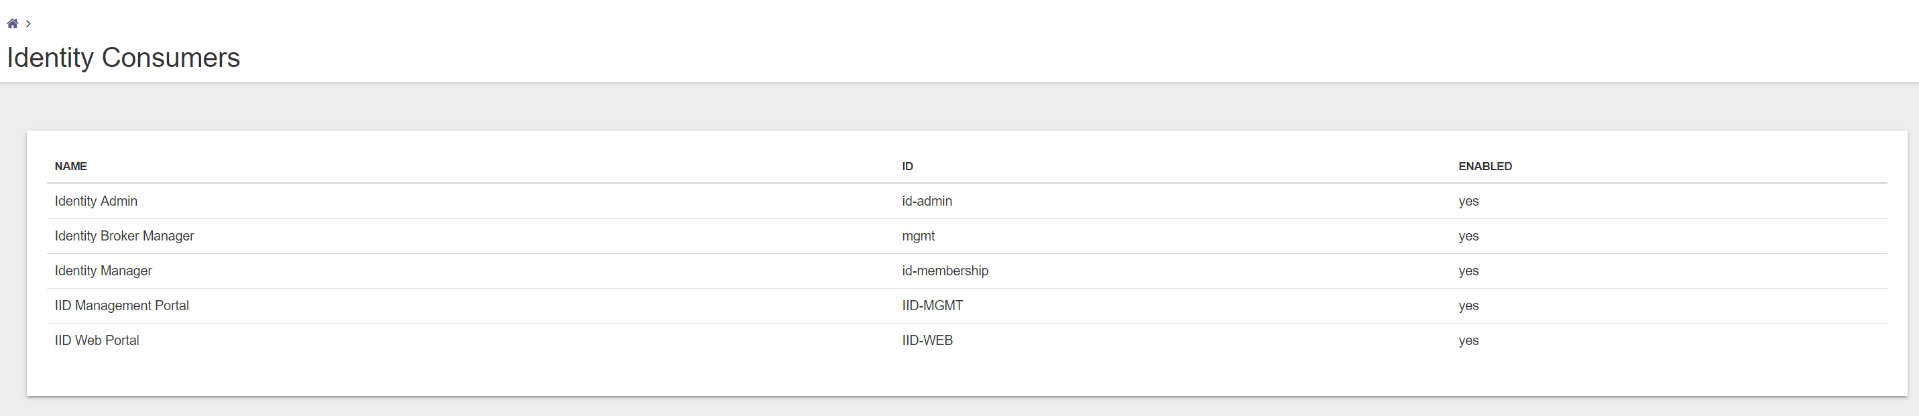
Task: Click enabled 'yes' for Identity Broker Manager
Action: point(1468,236)
